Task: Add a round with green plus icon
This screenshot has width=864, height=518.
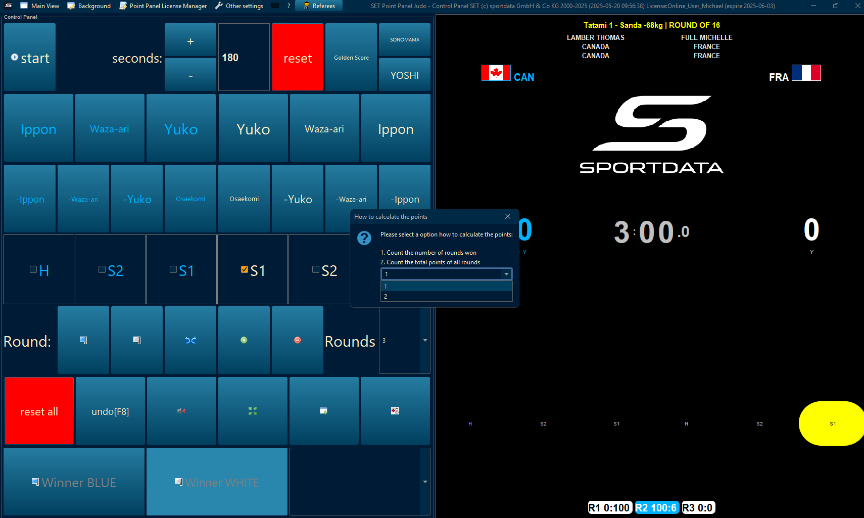Action: [244, 340]
